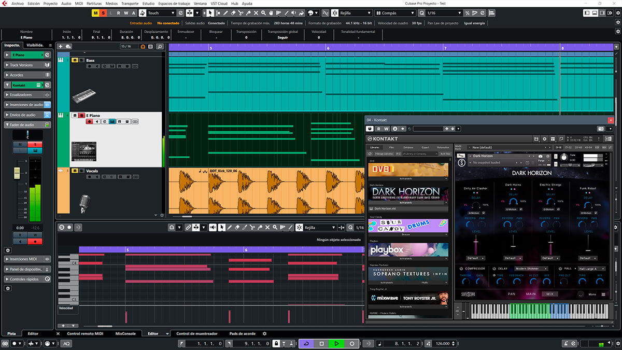The image size is (622, 350).
Task: Click the MIX button in Dark Horizon
Action: (549, 294)
